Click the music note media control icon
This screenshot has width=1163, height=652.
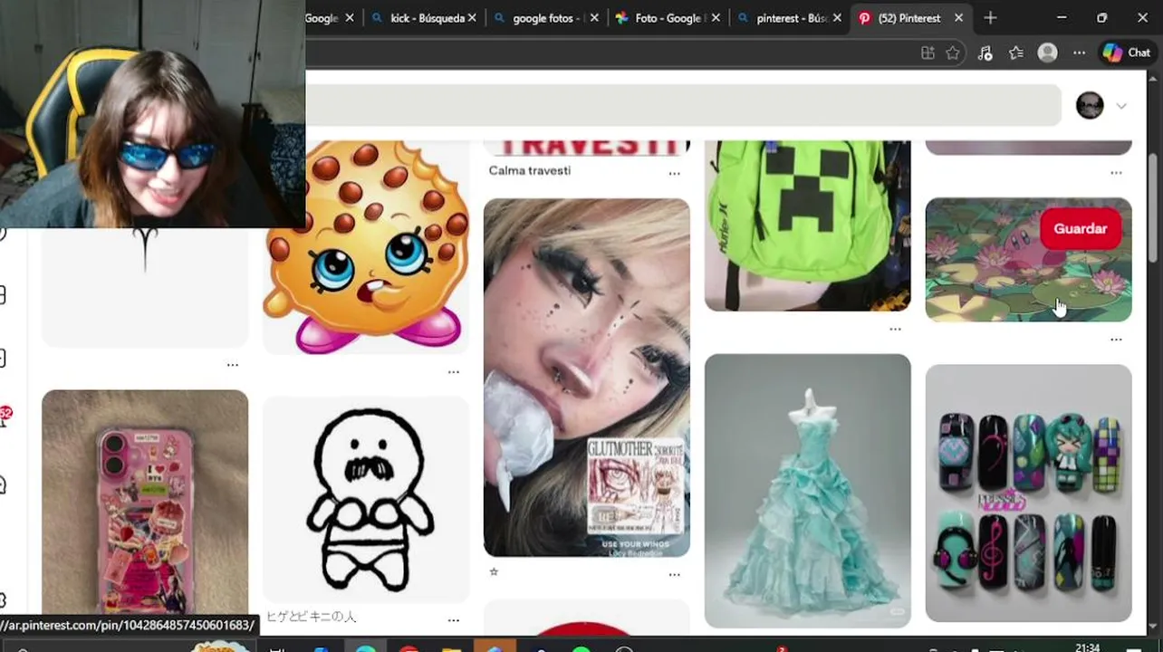click(985, 53)
